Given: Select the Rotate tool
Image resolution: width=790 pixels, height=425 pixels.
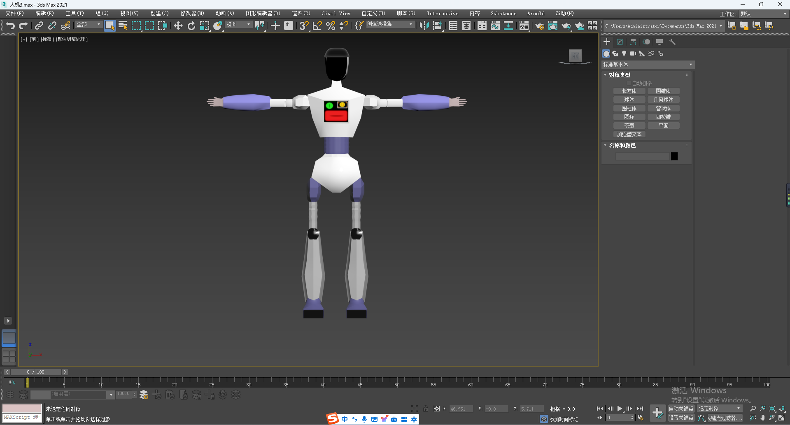Looking at the screenshot, I should [191, 26].
